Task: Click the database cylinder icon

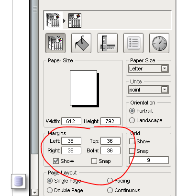Action: pos(18,181)
